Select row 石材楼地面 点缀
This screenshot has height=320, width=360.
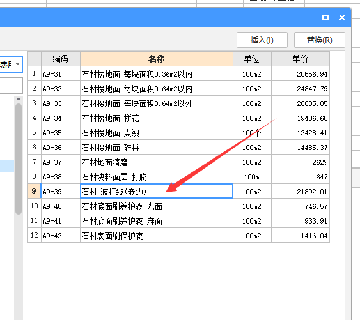pyautogui.click(x=157, y=133)
